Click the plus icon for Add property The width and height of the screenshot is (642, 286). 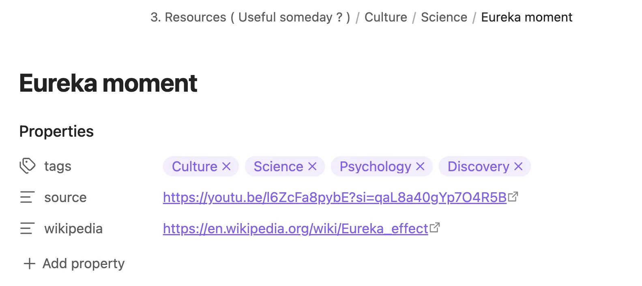30,264
